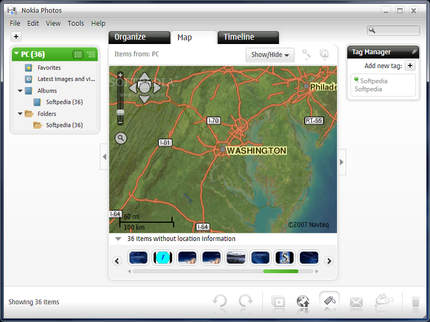This screenshot has width=430, height=322.
Task: Go to next thumbnails in strip
Action: (x=329, y=261)
